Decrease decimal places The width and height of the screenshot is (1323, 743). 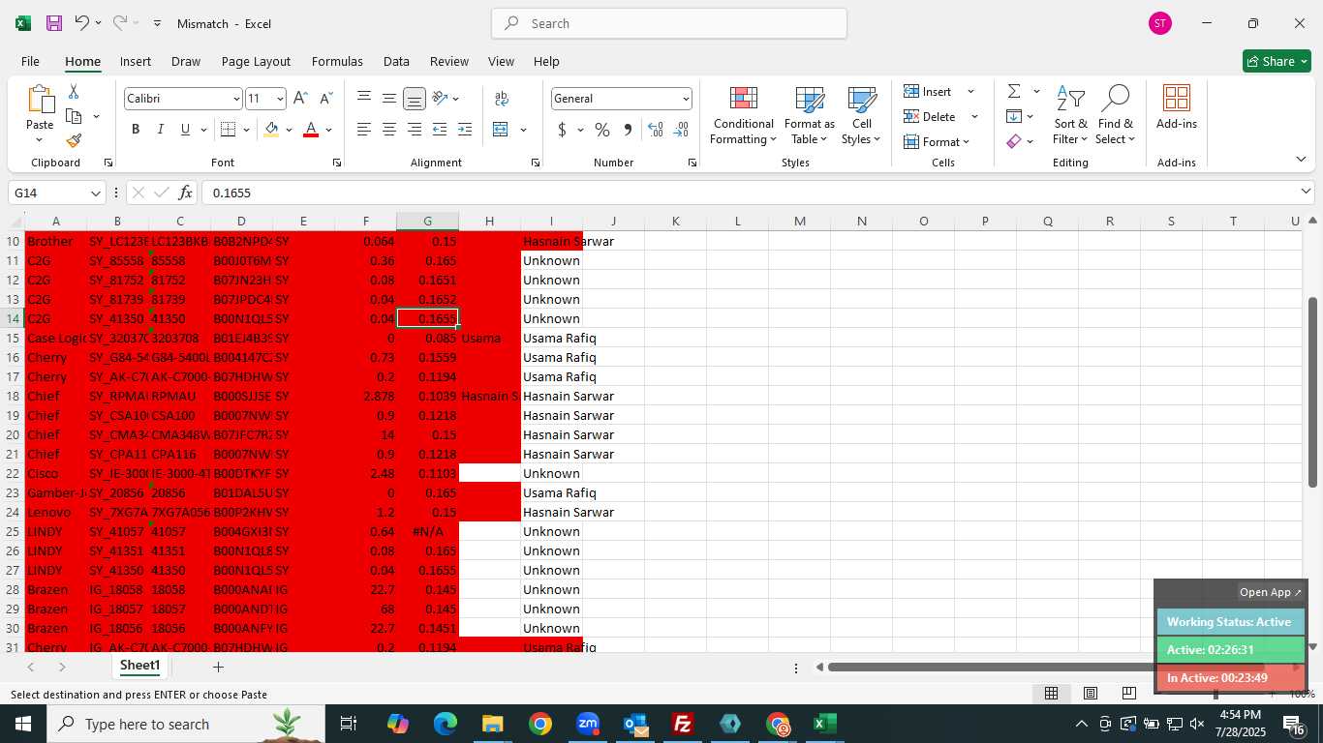click(681, 130)
